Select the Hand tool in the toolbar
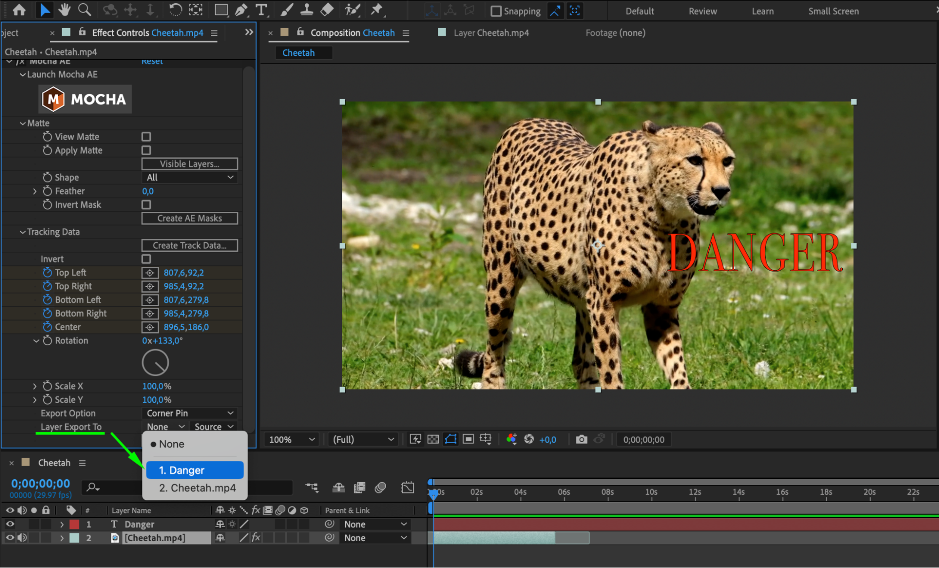The width and height of the screenshot is (939, 568). click(x=64, y=10)
